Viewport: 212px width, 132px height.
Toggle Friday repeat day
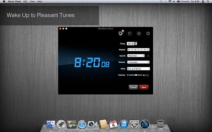[142, 50]
